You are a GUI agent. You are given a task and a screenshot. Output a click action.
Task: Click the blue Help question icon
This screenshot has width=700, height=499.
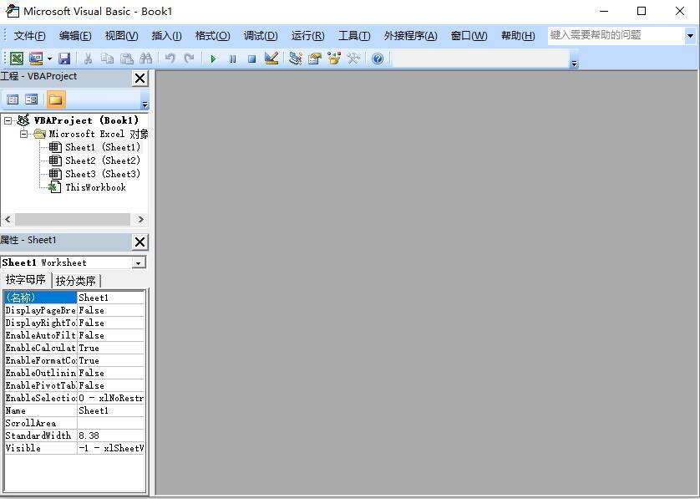(x=378, y=59)
